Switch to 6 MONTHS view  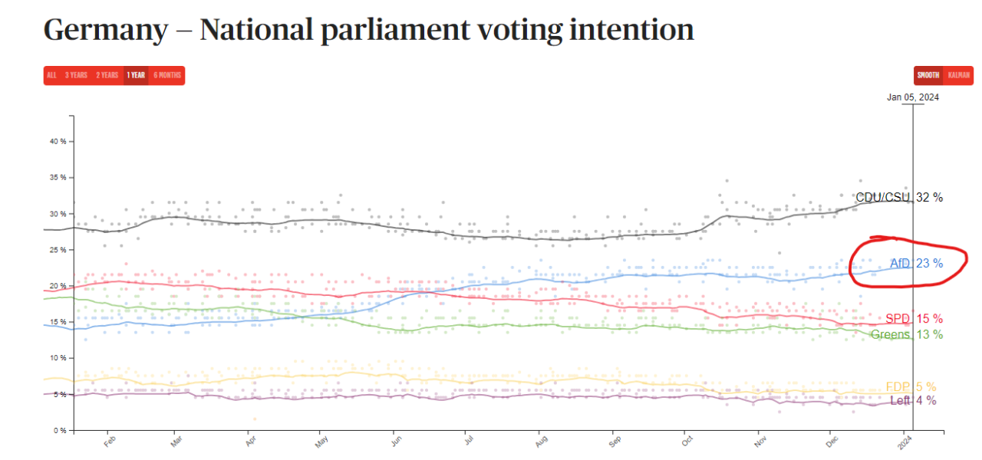point(167,75)
